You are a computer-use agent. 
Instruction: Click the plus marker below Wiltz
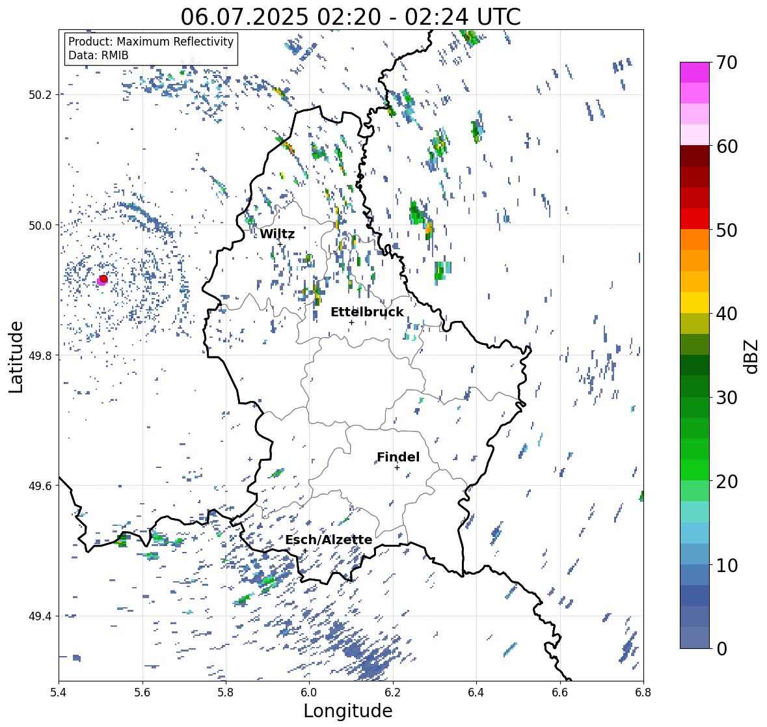(280, 244)
